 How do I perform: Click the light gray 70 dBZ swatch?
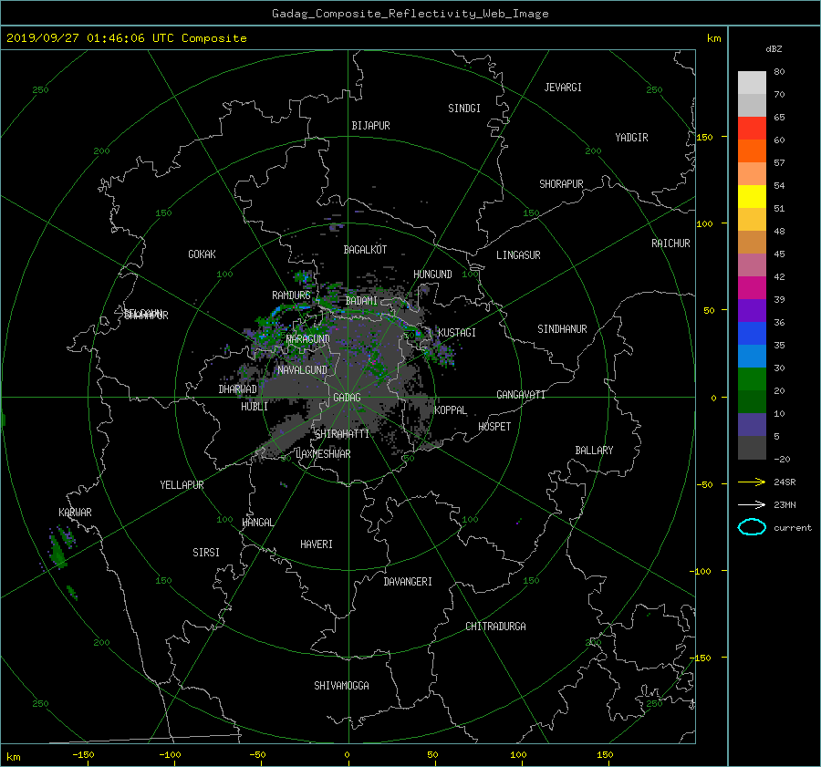(752, 82)
